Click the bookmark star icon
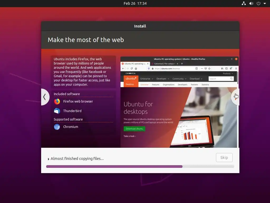The height and width of the screenshot is (203, 270). tap(209, 68)
